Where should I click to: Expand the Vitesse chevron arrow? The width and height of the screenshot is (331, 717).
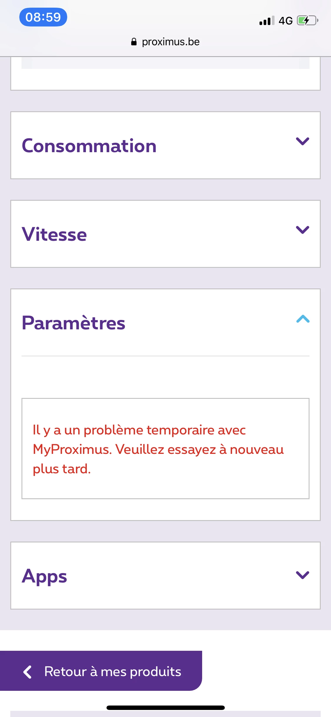302,230
